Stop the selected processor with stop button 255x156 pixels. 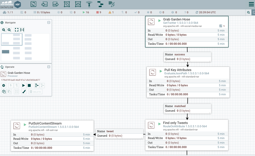point(29,86)
